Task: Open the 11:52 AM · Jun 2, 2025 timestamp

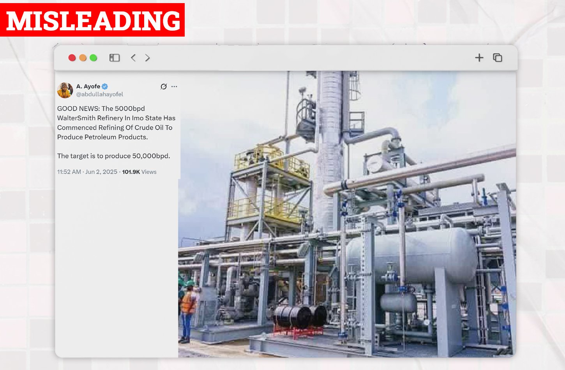Action: (x=87, y=172)
